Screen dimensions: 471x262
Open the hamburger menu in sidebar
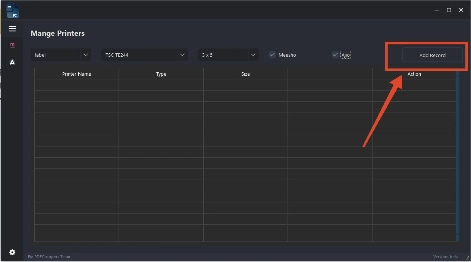pos(12,29)
